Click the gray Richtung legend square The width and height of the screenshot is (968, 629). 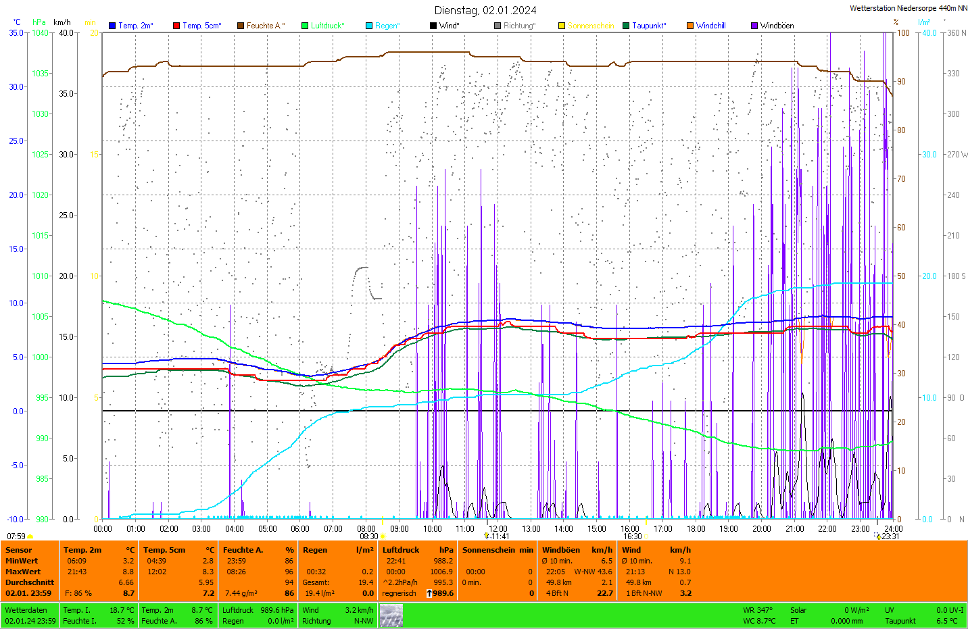point(498,26)
